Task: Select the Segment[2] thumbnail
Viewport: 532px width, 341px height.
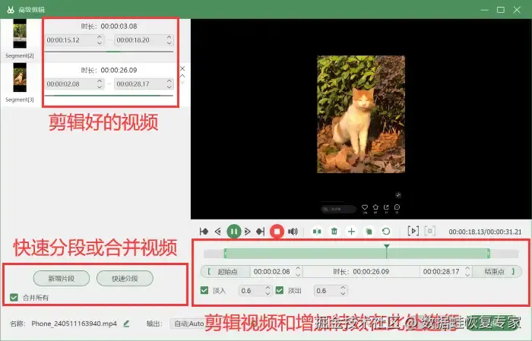Action: pos(20,33)
